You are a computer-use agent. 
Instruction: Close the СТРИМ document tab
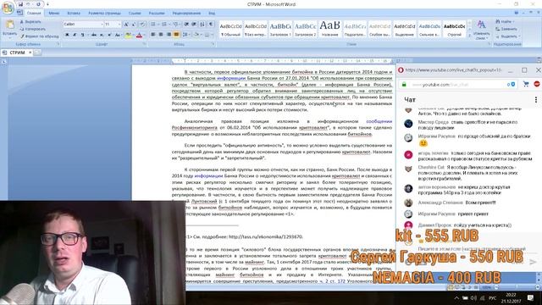click(x=30, y=53)
